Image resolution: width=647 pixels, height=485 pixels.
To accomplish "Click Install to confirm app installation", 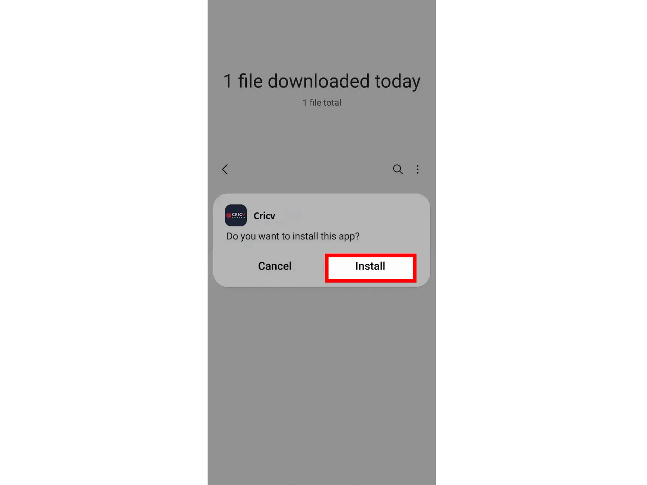I will pyautogui.click(x=370, y=265).
